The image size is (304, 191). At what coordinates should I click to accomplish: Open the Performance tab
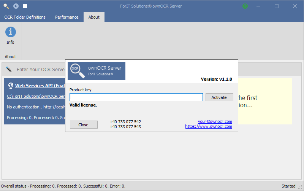pos(67,17)
